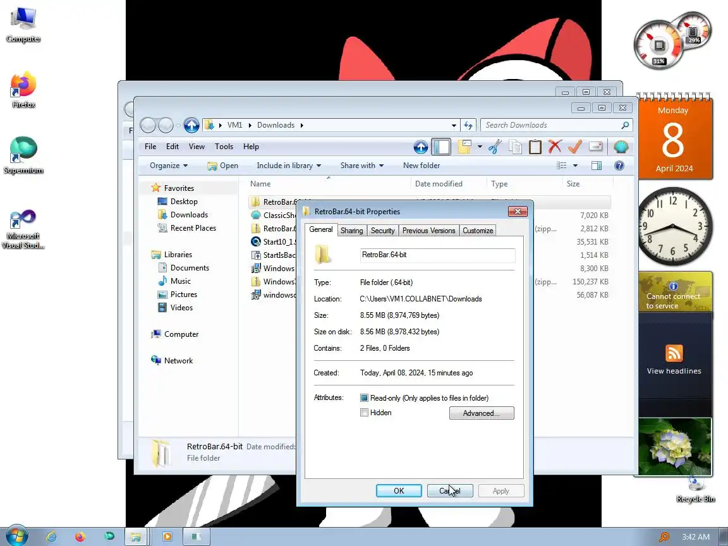Show the preview pane icon
728x546 pixels.
(597, 166)
